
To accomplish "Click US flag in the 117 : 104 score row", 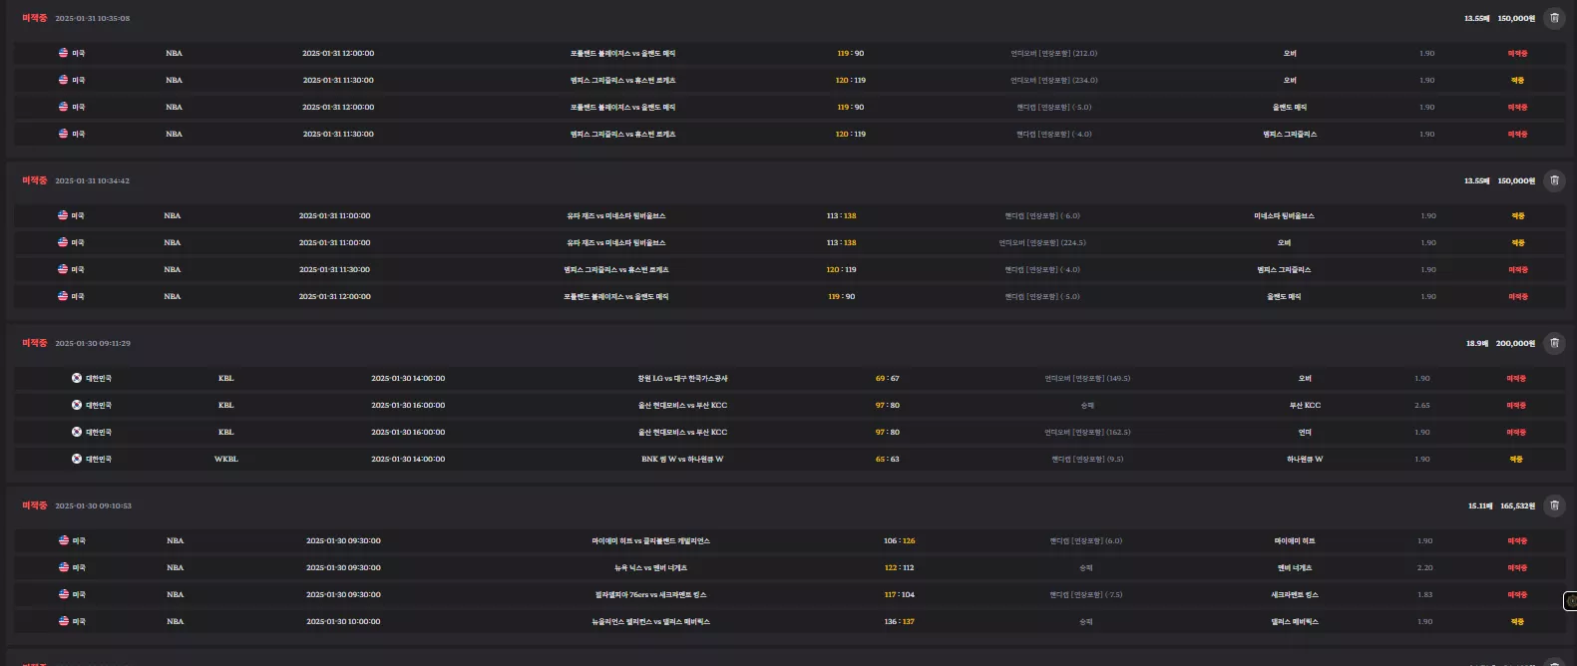I will coord(63,594).
